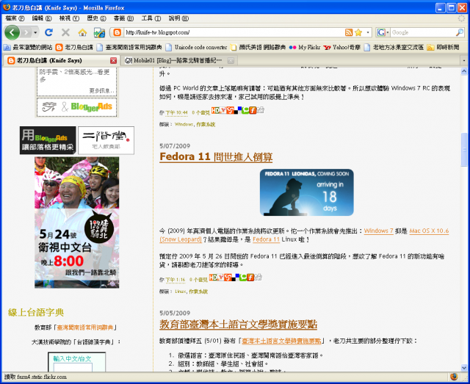Click the 5月24號 衛視中文台 cycling banner
The width and height of the screenshot is (470, 384).
(x=76, y=222)
